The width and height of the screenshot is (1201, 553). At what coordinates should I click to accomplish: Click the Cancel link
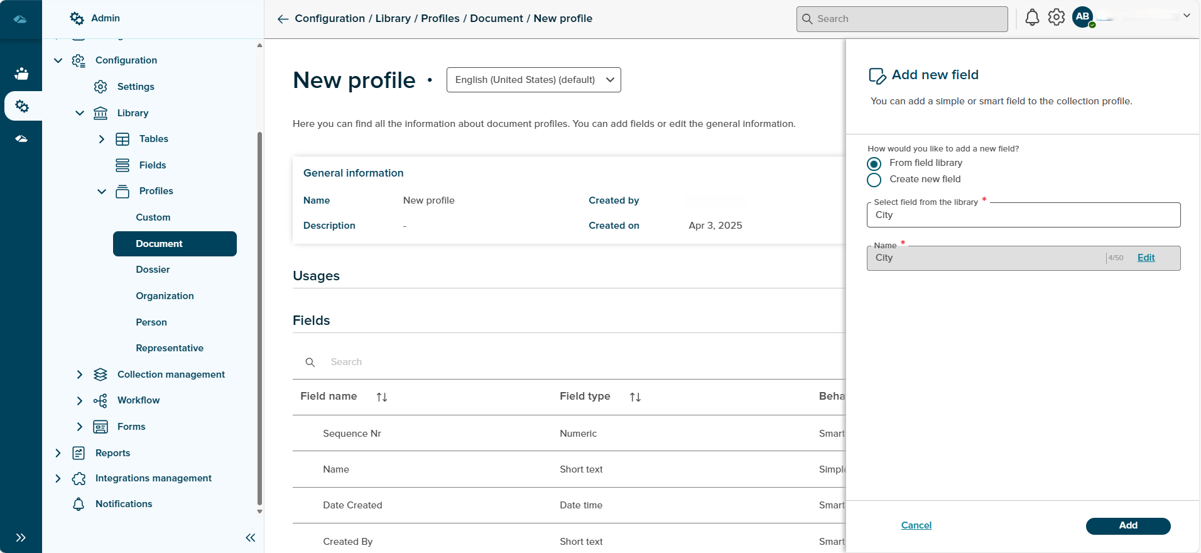[x=916, y=525]
